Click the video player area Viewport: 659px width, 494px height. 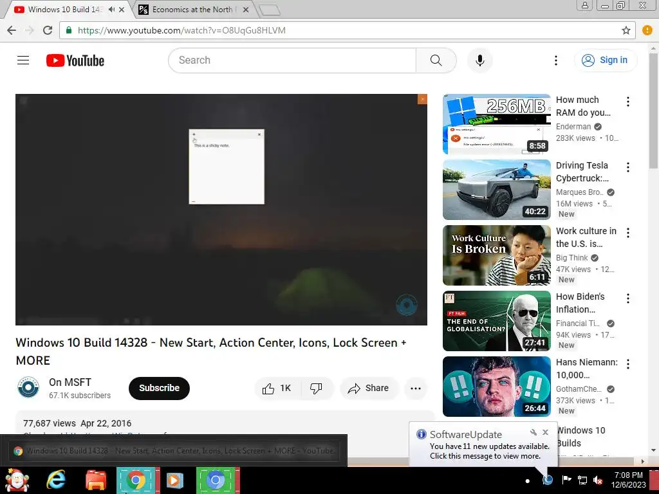tap(221, 209)
